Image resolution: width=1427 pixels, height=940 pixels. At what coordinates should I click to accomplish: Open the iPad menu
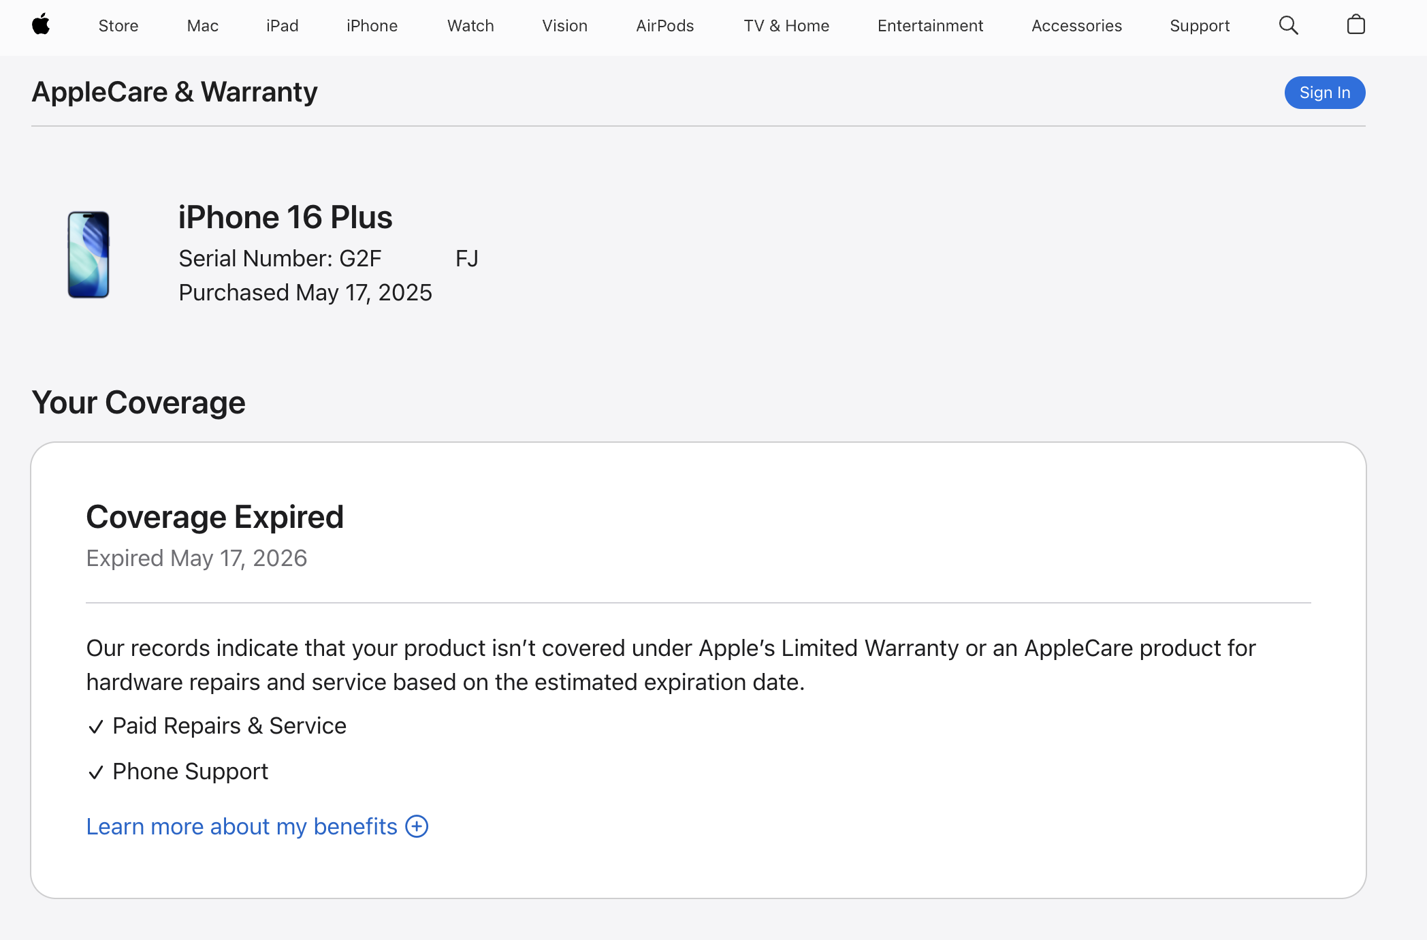(x=283, y=26)
